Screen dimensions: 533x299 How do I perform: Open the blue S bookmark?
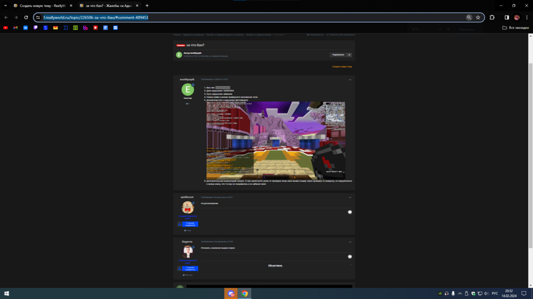[45, 28]
